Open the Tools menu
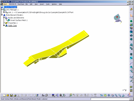134x101 pixels. [x=48, y=4]
